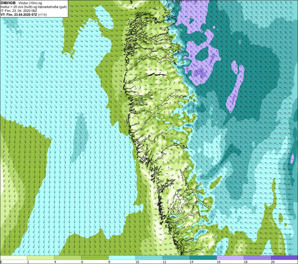Click the 16–18 m/s light purple swatch
Screen dimensions: 298x264
point(230,257)
